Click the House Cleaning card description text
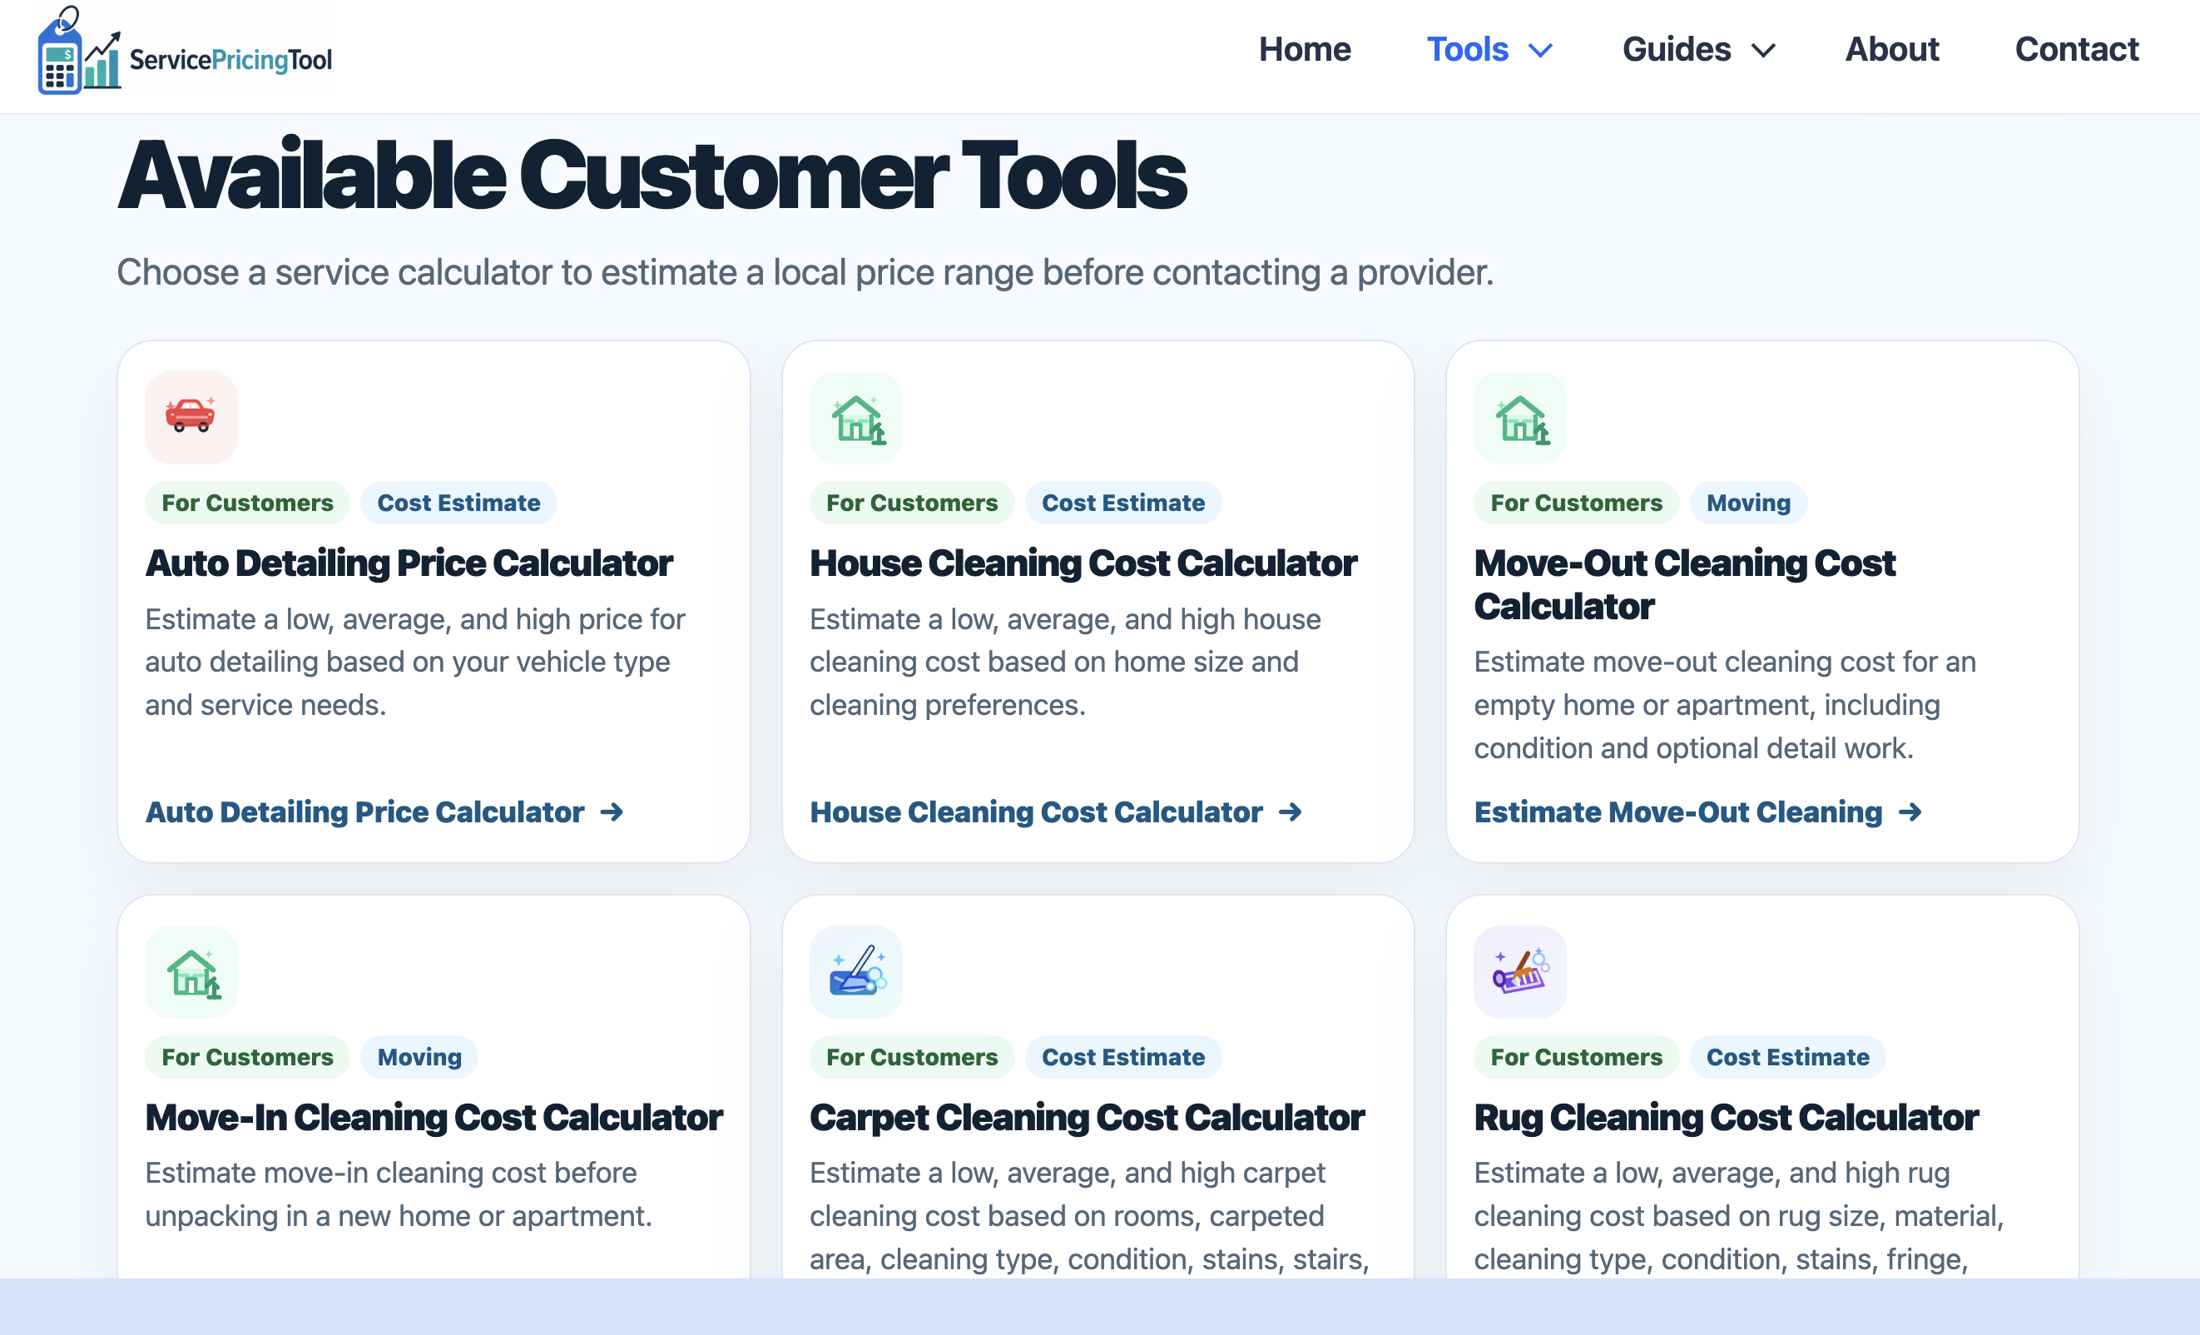This screenshot has width=2200, height=1335. [1065, 662]
